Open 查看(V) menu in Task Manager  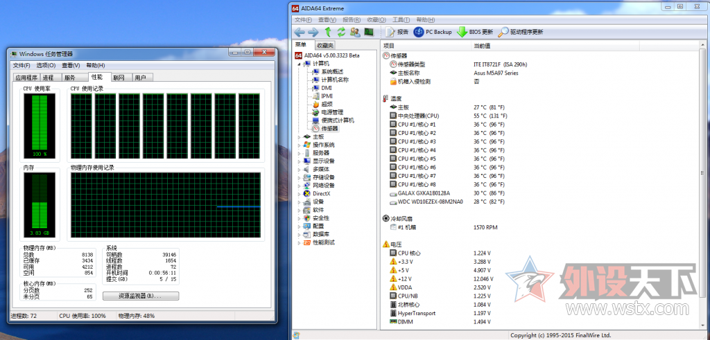point(71,66)
